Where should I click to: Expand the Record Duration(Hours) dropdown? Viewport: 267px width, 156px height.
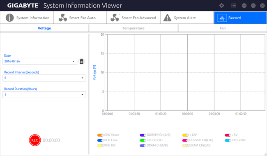point(44,94)
